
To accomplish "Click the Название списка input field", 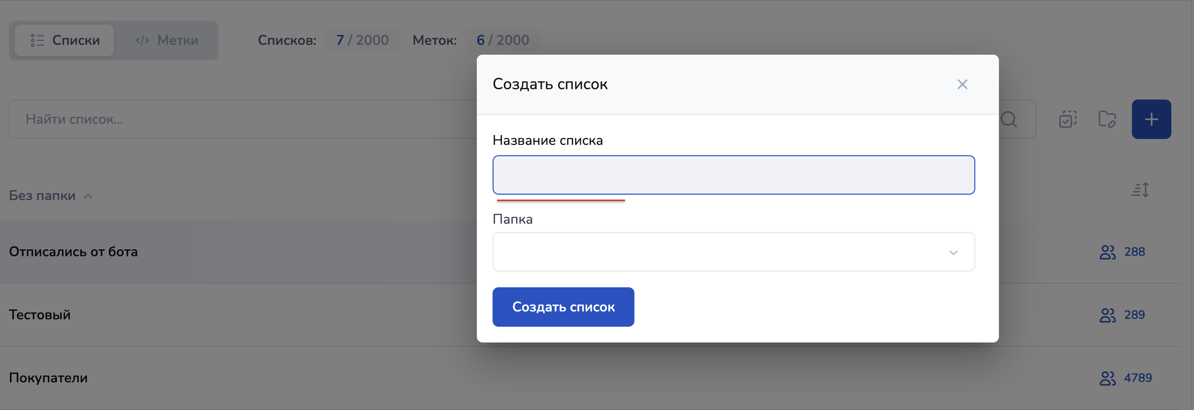I will click(733, 175).
